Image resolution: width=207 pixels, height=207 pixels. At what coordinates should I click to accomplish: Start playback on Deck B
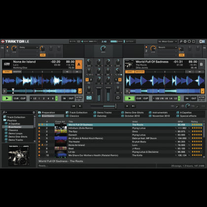coord(130,98)
